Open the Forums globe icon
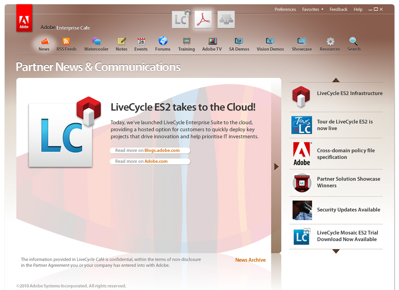 (163, 41)
